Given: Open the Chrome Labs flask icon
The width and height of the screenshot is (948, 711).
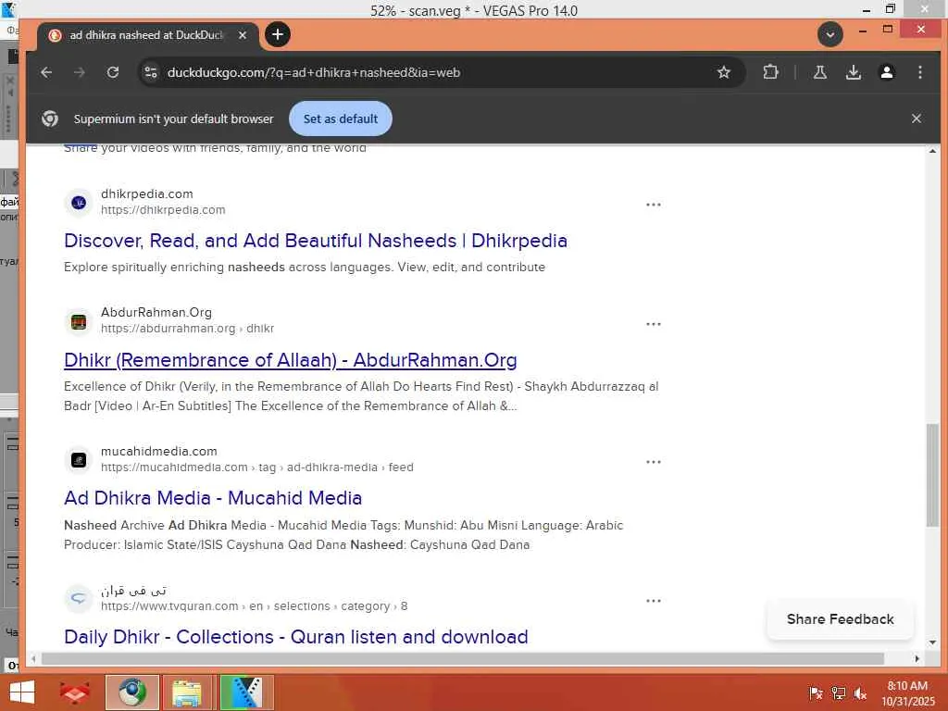Looking at the screenshot, I should click(x=820, y=72).
